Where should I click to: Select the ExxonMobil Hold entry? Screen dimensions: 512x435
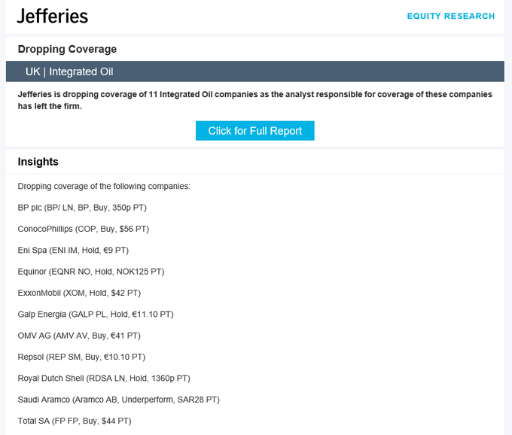pos(79,293)
